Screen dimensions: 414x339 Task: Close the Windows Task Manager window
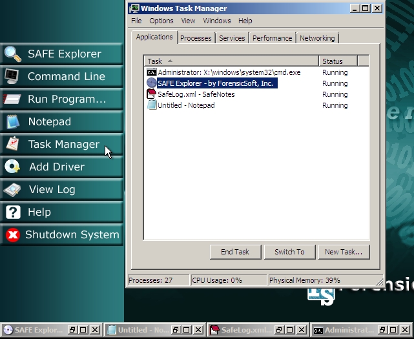tap(377, 8)
